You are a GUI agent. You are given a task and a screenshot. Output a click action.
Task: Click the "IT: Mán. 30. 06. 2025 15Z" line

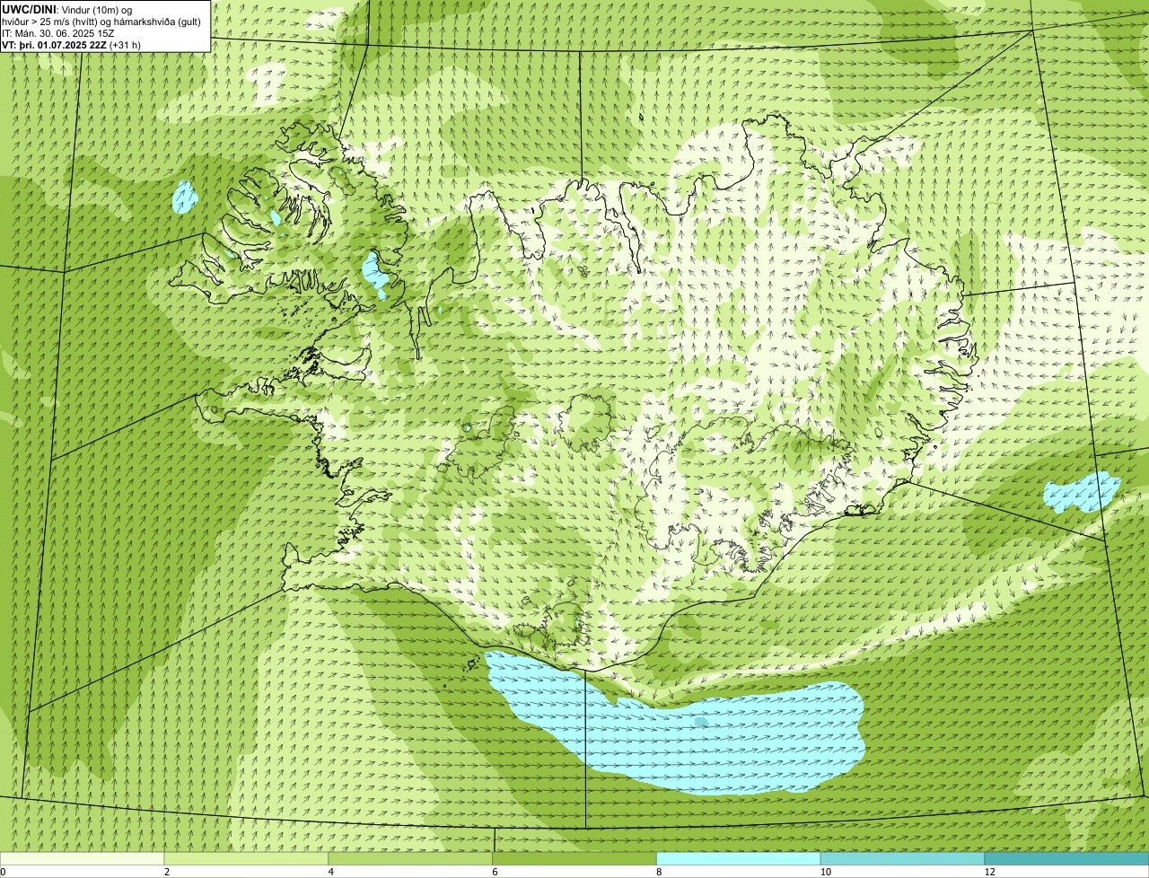click(57, 33)
